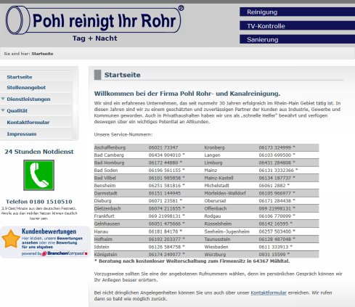Open Kontaktformular in the sidebar

[28, 122]
